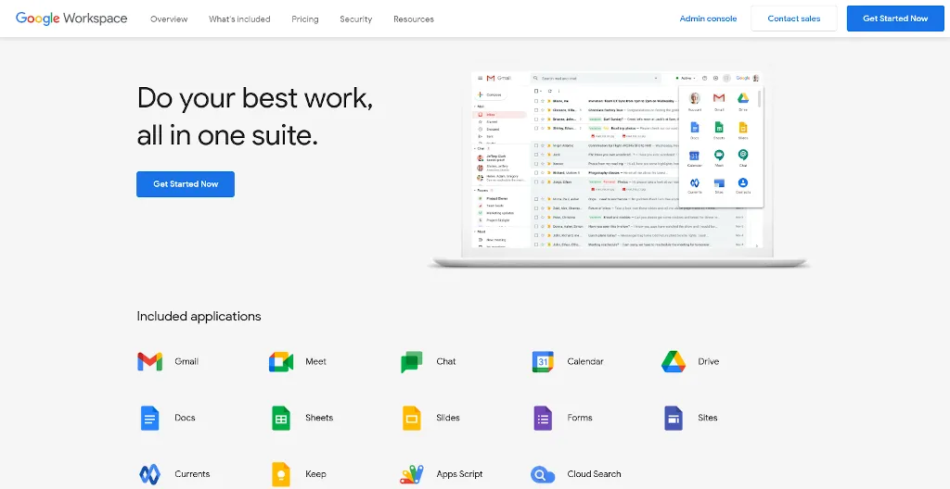The image size is (950, 489).
Task: Select the Inbox row in laptop mockup sidebar
Action: pyautogui.click(x=499, y=115)
